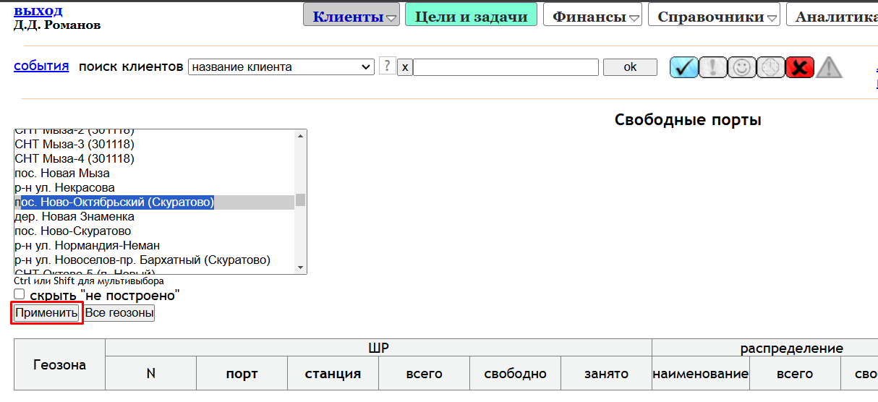Select СНТ Мыза-3 (301118) in list

point(154,144)
